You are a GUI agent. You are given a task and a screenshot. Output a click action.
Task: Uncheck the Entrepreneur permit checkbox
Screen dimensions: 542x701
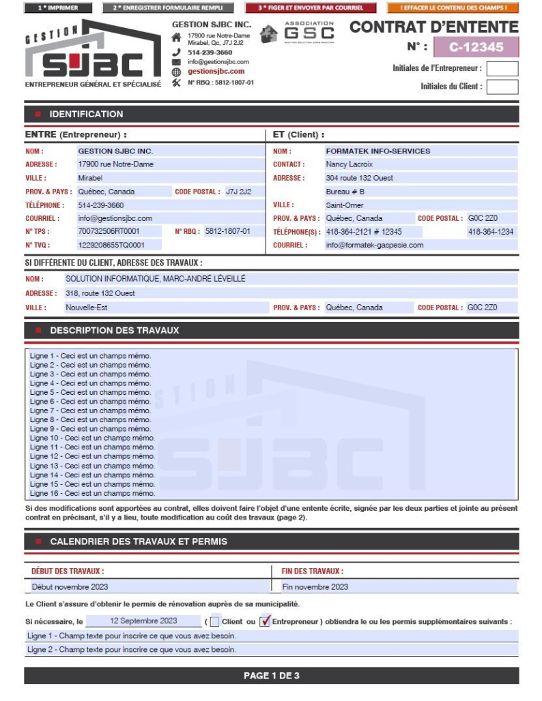266,621
